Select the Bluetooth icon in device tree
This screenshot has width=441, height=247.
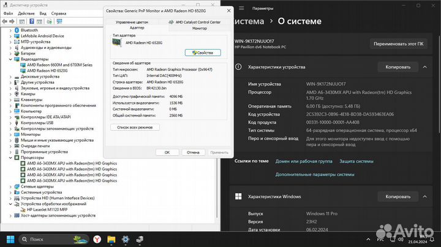(17, 30)
